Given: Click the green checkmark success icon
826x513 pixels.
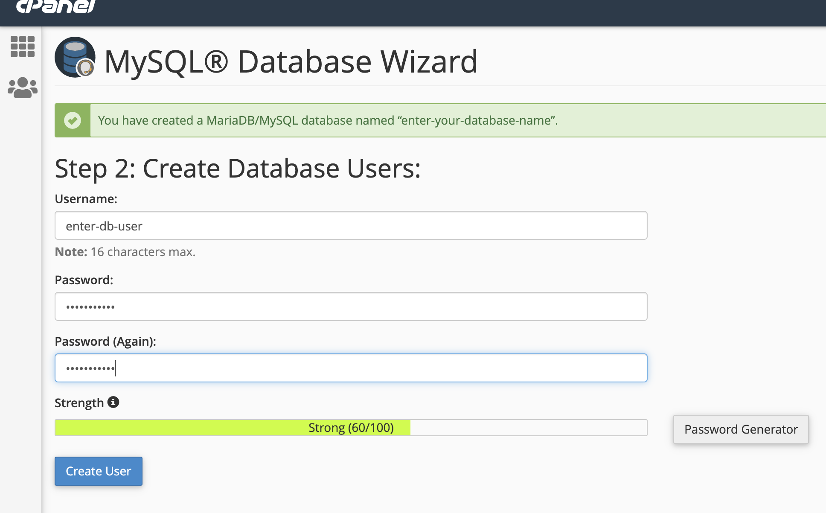Looking at the screenshot, I should 73,120.
